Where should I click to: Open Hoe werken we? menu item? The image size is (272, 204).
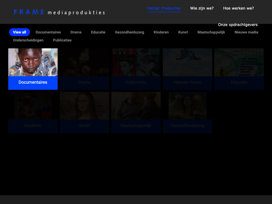point(238,8)
